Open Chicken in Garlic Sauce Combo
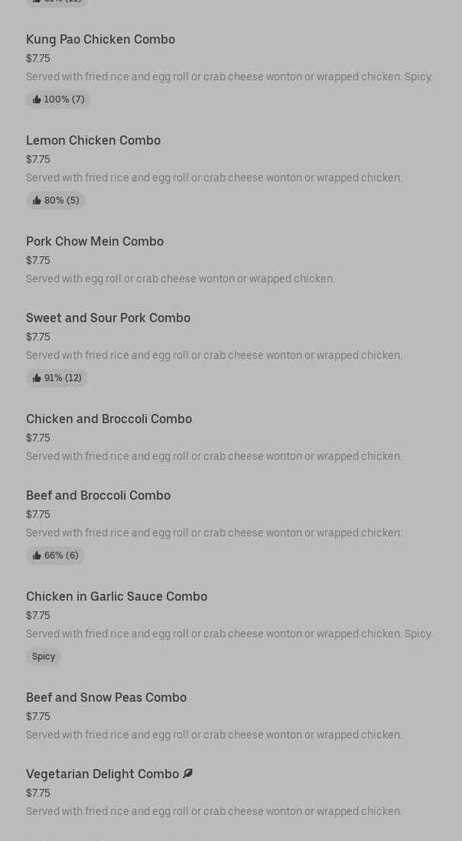The height and width of the screenshot is (841, 462). click(116, 596)
